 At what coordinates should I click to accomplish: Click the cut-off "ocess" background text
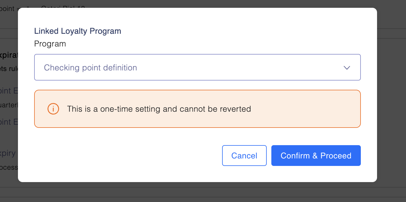click(9, 167)
